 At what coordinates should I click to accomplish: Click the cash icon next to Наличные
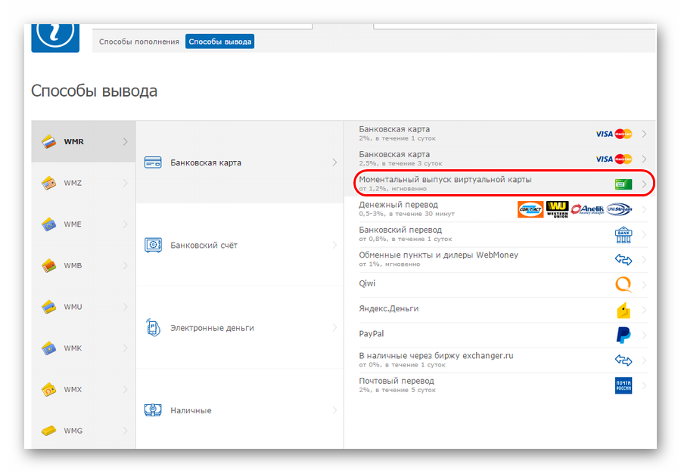[153, 410]
